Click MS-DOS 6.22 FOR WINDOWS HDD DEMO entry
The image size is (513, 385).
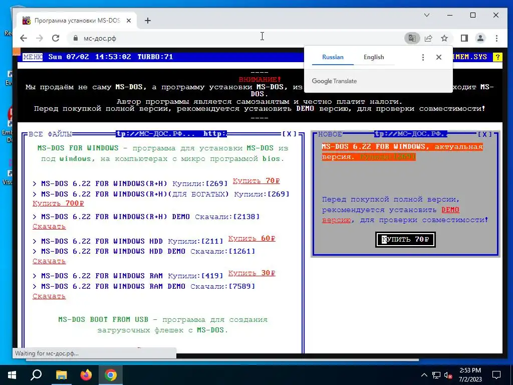(x=113, y=252)
